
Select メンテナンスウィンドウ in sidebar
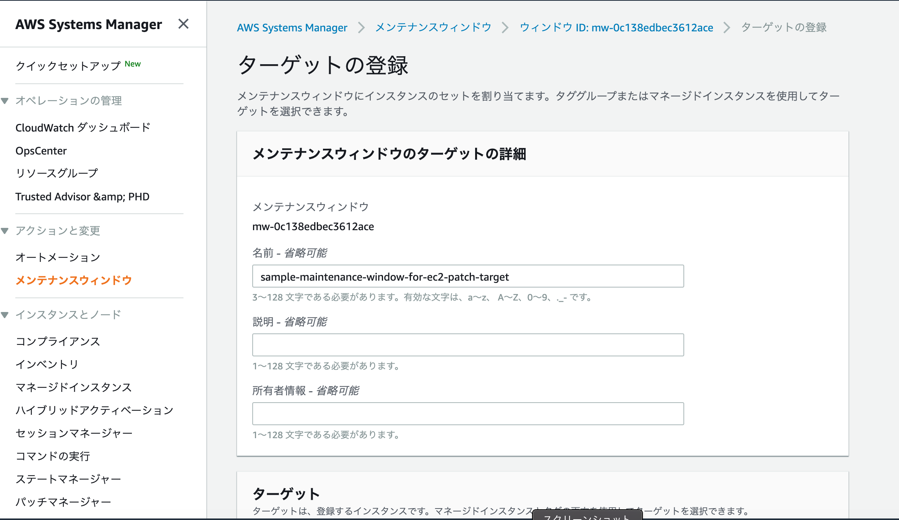[74, 280]
